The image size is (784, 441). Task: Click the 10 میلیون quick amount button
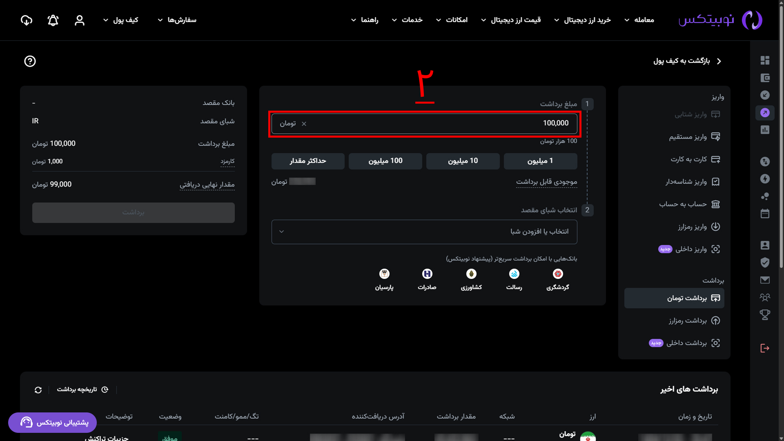pos(463,161)
